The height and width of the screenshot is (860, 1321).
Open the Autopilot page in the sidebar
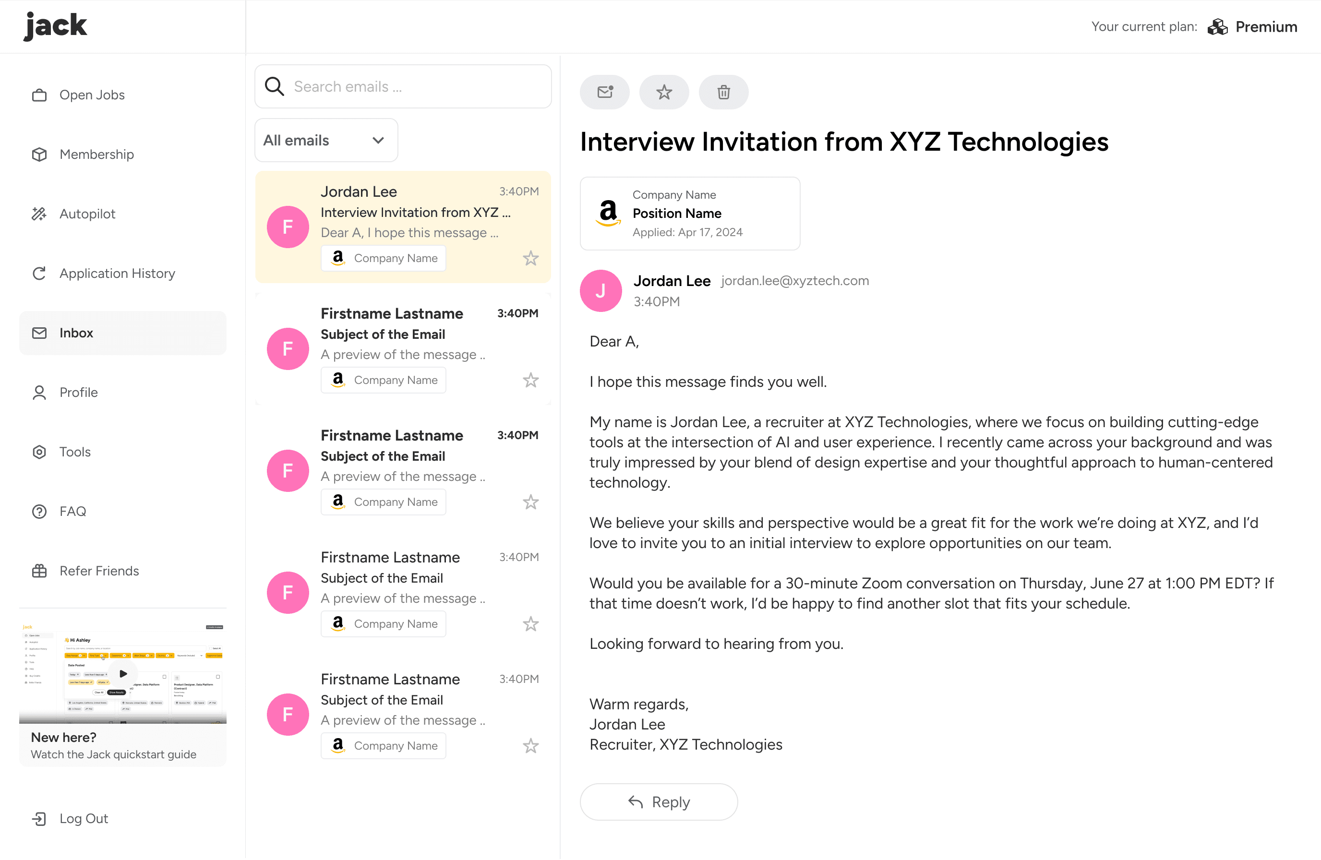click(x=87, y=214)
